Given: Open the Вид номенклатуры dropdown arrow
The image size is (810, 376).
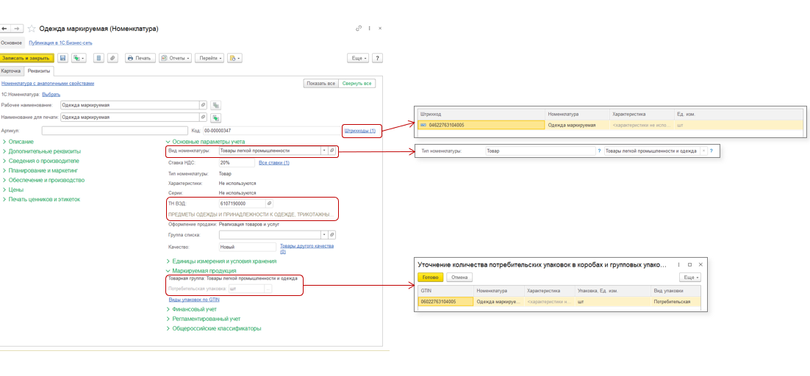Looking at the screenshot, I should (323, 151).
